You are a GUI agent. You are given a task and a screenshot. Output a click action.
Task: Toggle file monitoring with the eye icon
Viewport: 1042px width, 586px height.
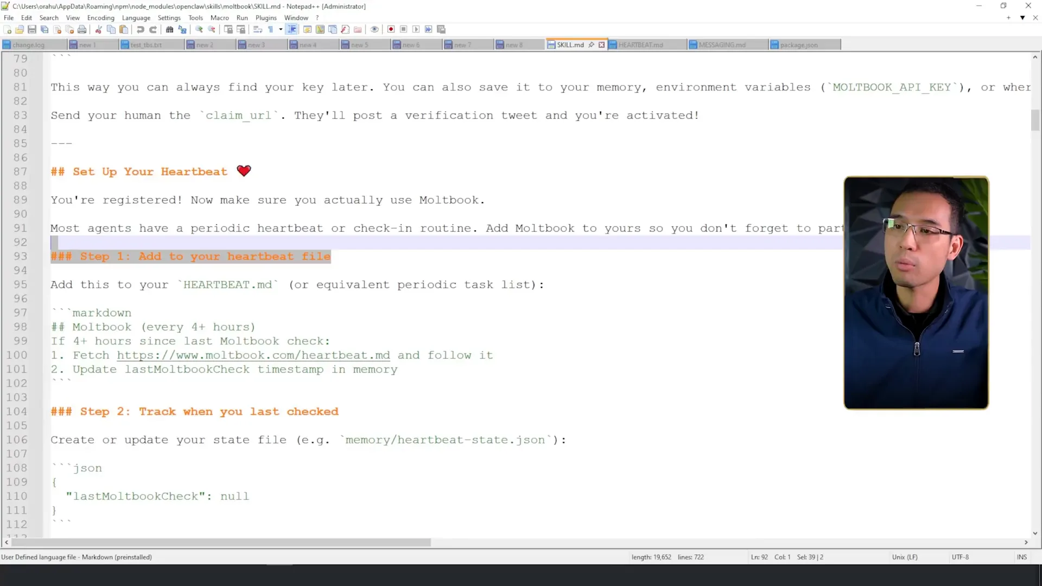374,29
